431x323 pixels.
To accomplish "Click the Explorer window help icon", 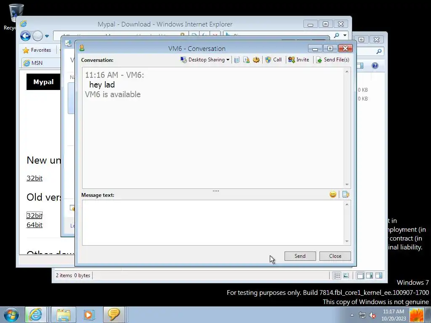I will 375,66.
